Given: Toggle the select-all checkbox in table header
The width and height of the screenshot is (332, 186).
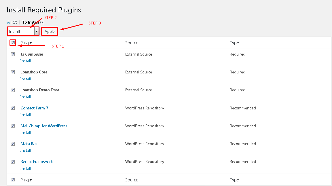Looking at the screenshot, I should (x=13, y=43).
